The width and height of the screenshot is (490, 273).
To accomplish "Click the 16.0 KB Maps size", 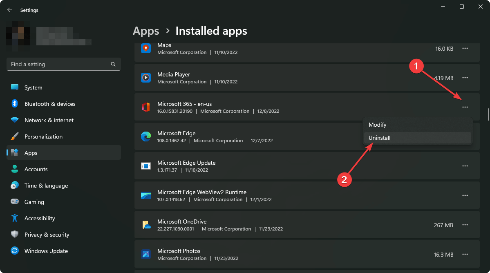I will 444,49.
